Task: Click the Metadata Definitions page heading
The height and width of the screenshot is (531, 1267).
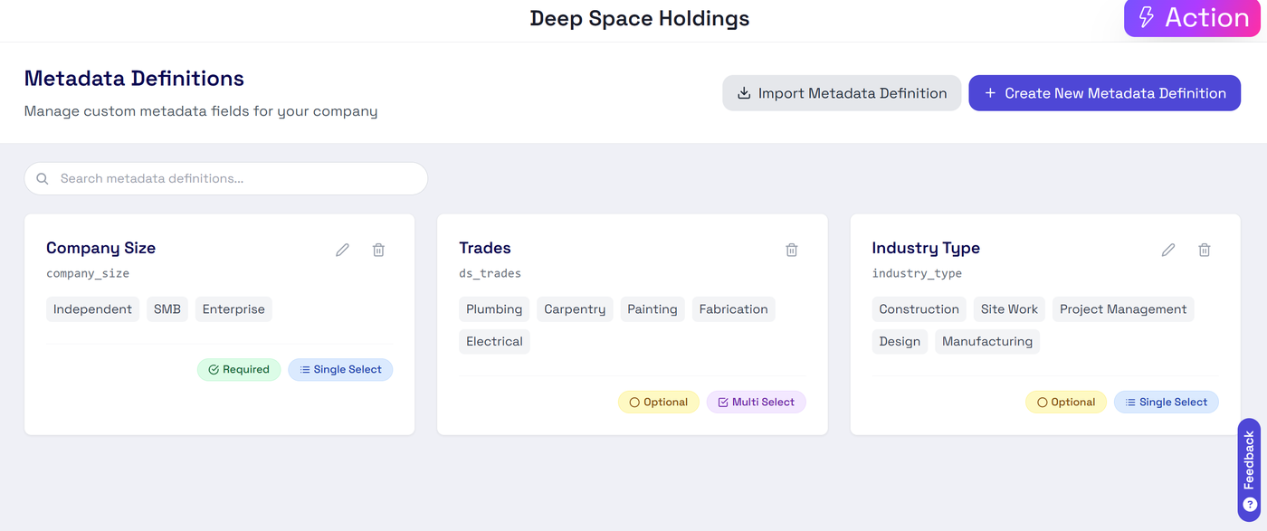Action: pyautogui.click(x=134, y=79)
